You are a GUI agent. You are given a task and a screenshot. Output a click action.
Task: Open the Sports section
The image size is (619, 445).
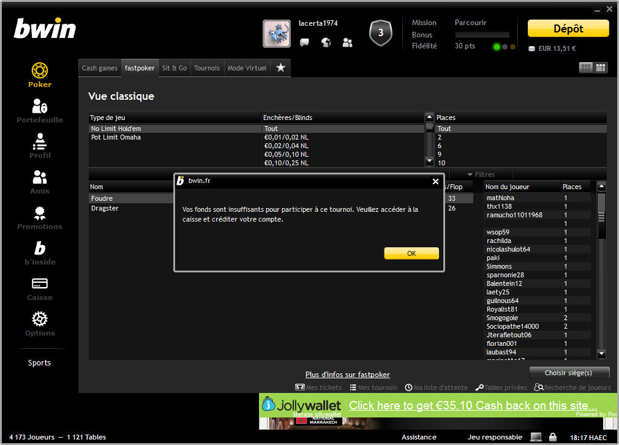pyautogui.click(x=39, y=362)
